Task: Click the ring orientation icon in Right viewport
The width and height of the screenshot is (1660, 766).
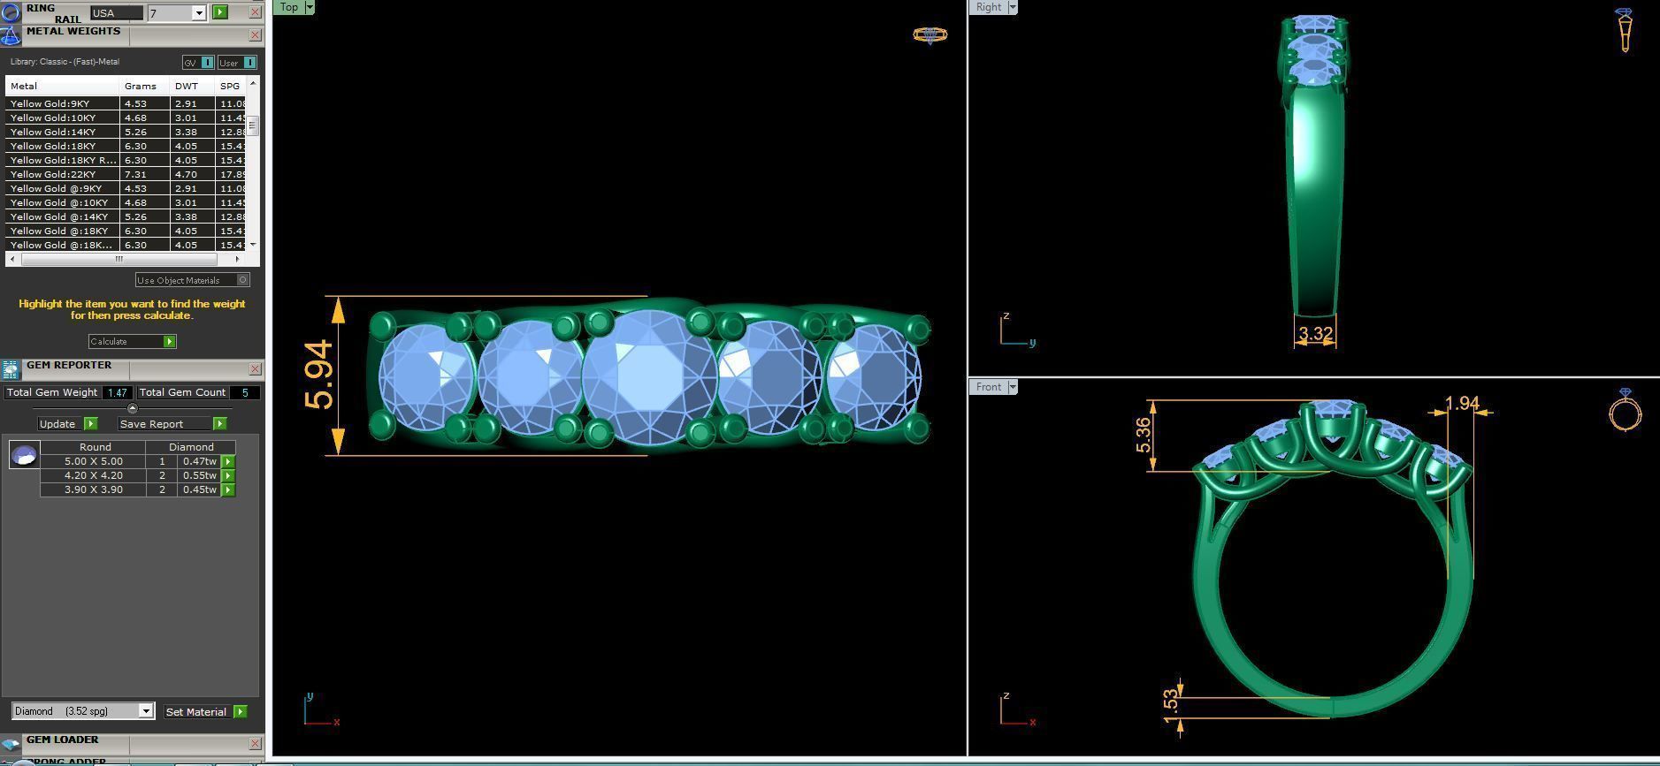Action: pyautogui.click(x=1625, y=30)
